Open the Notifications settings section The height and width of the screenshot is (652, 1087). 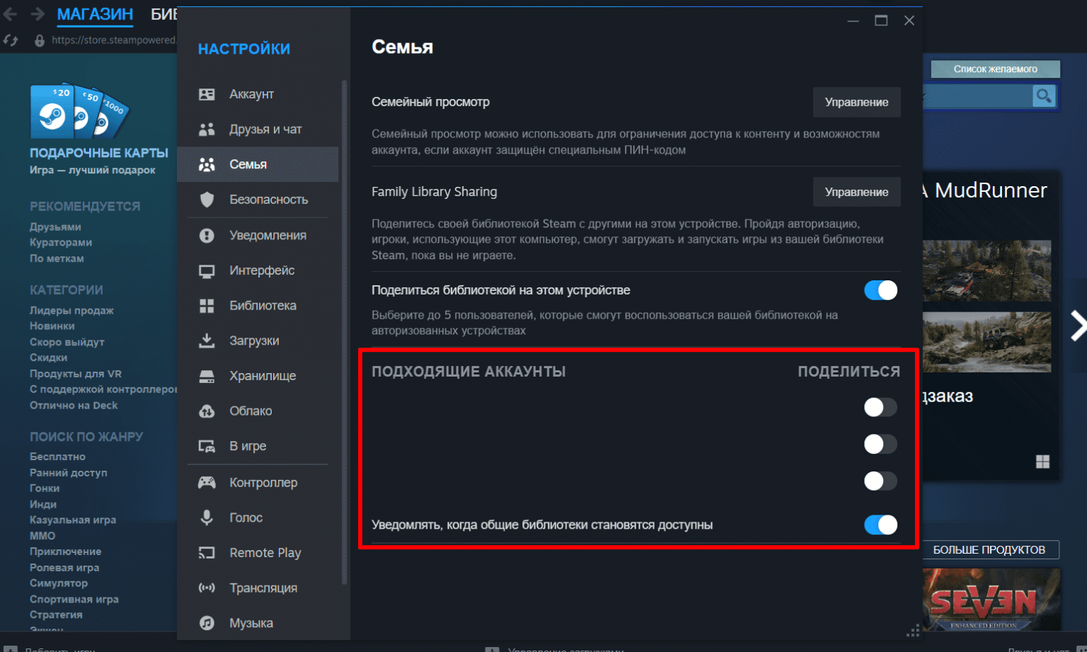(x=268, y=235)
